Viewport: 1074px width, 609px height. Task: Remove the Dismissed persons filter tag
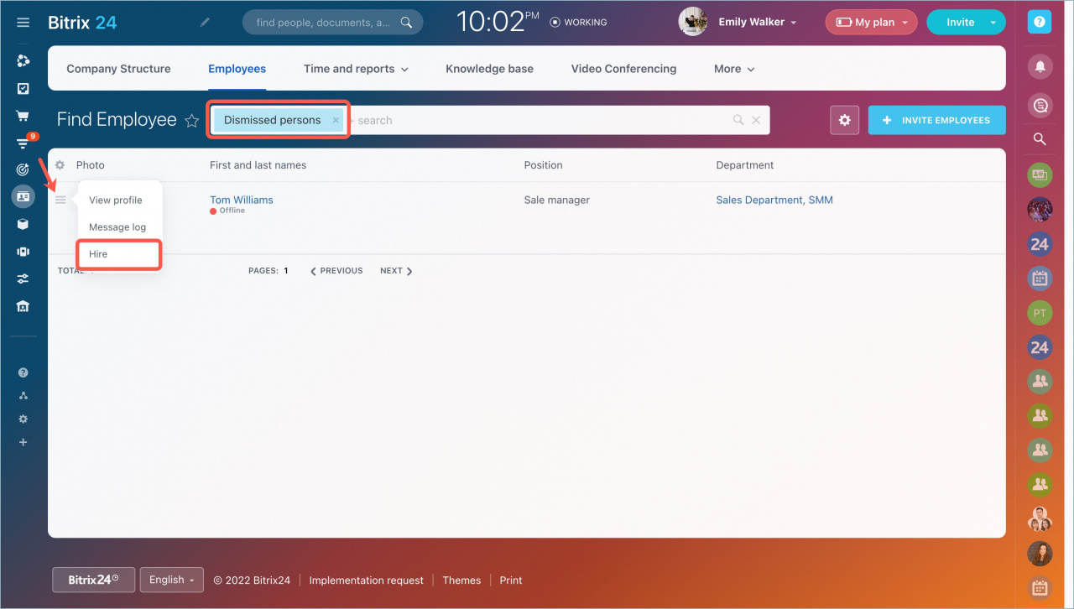coord(336,120)
